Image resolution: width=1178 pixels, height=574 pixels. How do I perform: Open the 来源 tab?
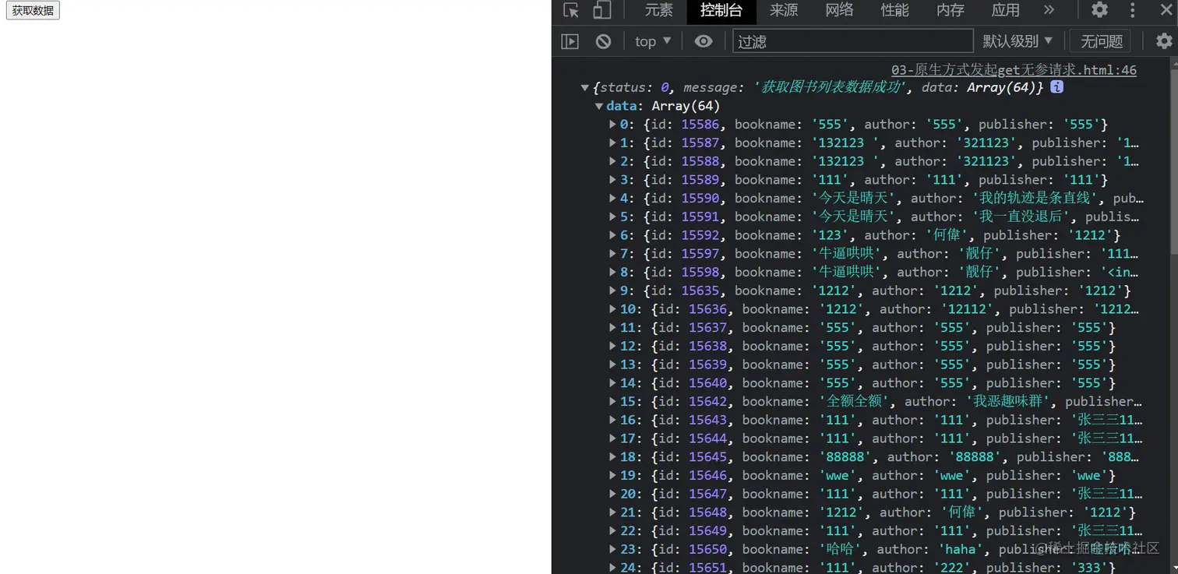click(784, 10)
